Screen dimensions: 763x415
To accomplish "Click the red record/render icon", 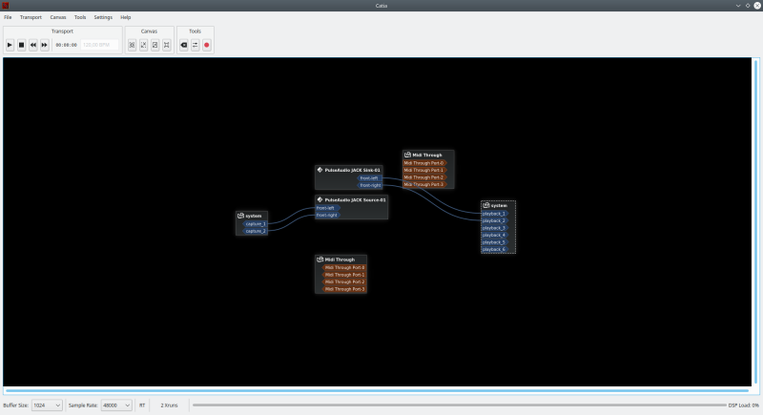I will tap(207, 45).
